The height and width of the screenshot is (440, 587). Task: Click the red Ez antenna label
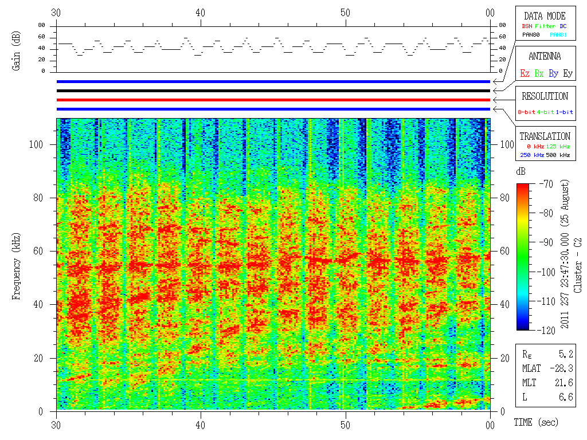pyautogui.click(x=525, y=73)
